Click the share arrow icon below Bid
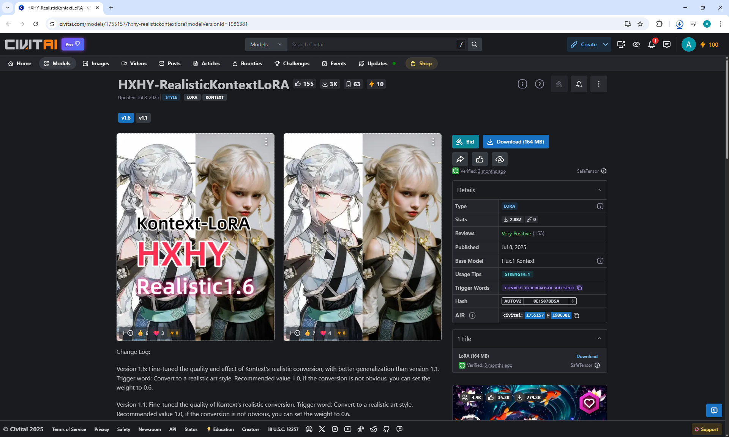 460,159
